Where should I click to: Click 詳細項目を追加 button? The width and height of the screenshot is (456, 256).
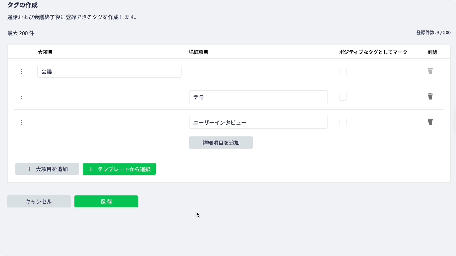coord(221,143)
